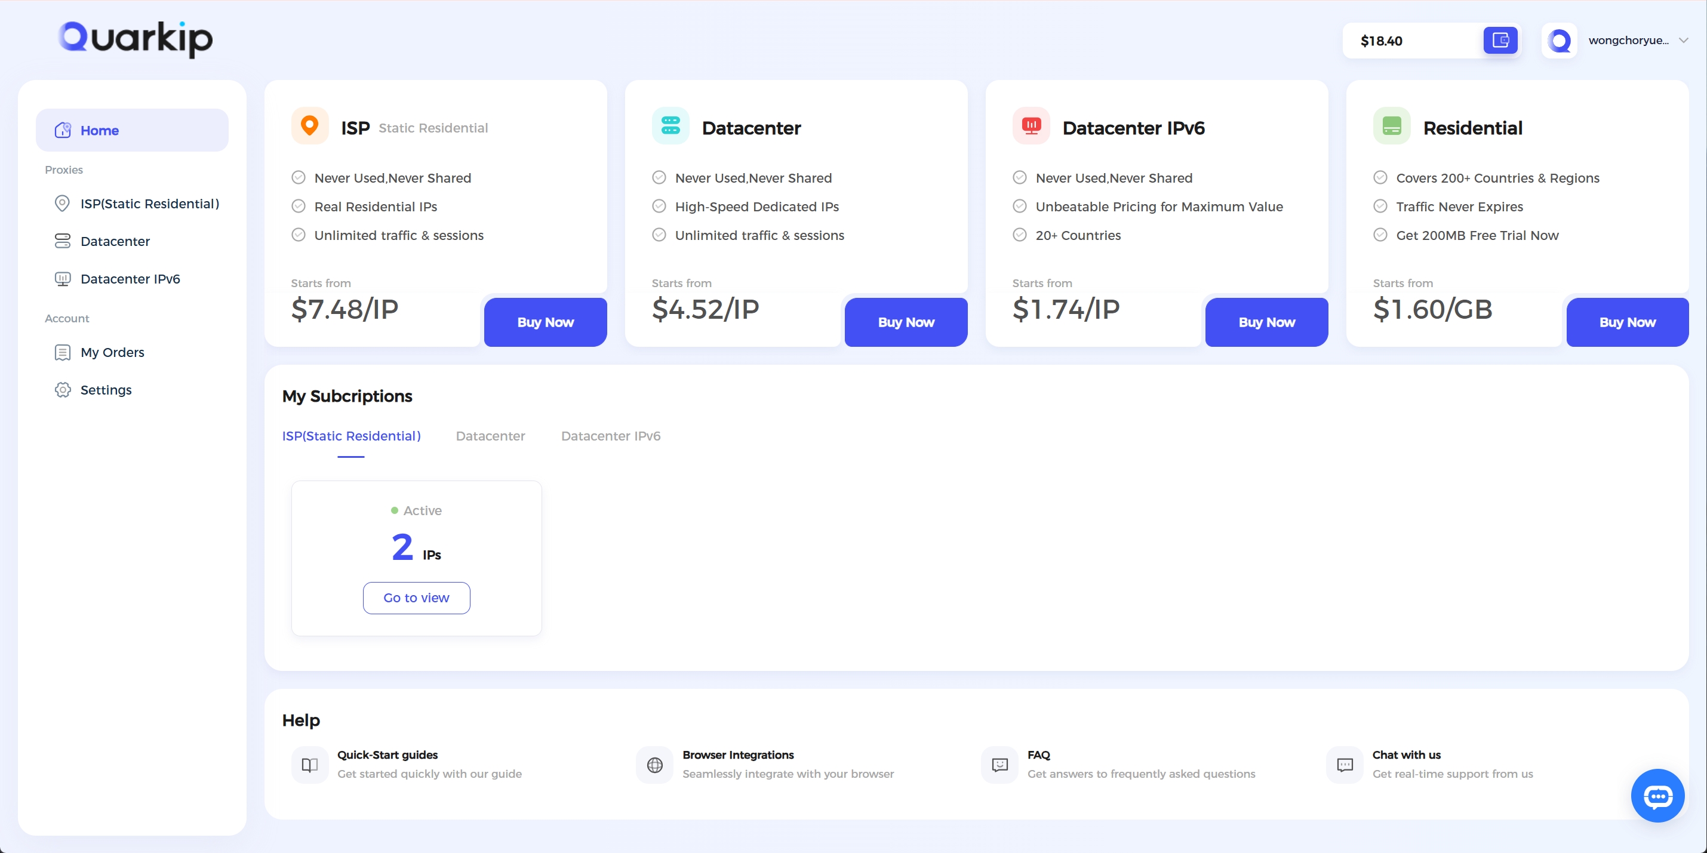The height and width of the screenshot is (853, 1707).
Task: Switch to Datacenter IPv6 subscriptions tab
Action: [610, 436]
